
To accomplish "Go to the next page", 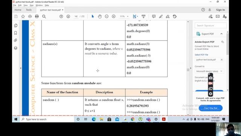I will click(x=68, y=16).
